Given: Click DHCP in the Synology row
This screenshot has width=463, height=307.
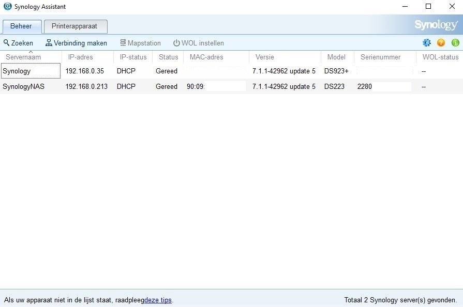Looking at the screenshot, I should tap(126, 71).
